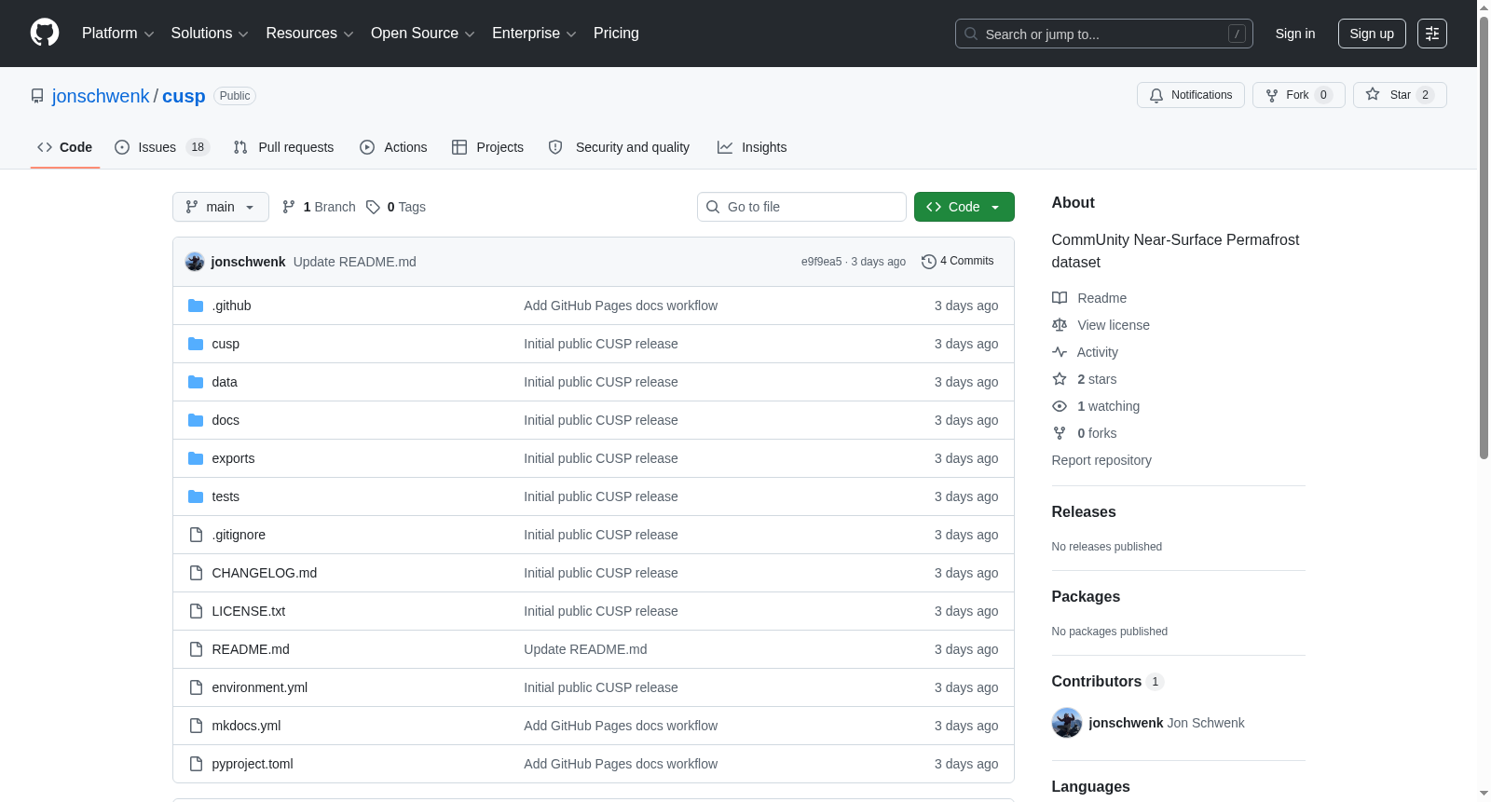Click the star icon beside 2 stars
This screenshot has height=802, width=1491.
[x=1060, y=379]
